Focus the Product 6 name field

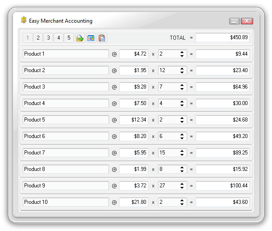[x=66, y=136]
